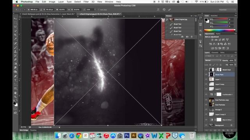Viewport: 250px width, 140px height.
Task: Select the Hand tool
Action: pos(15,93)
